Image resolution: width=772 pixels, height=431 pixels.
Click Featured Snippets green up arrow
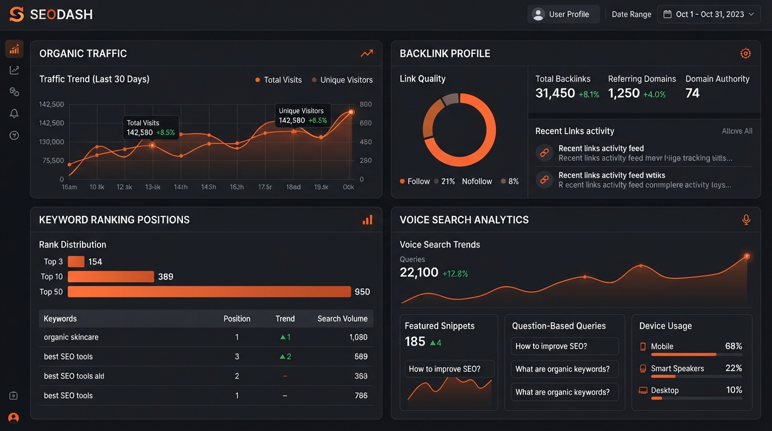[433, 342]
